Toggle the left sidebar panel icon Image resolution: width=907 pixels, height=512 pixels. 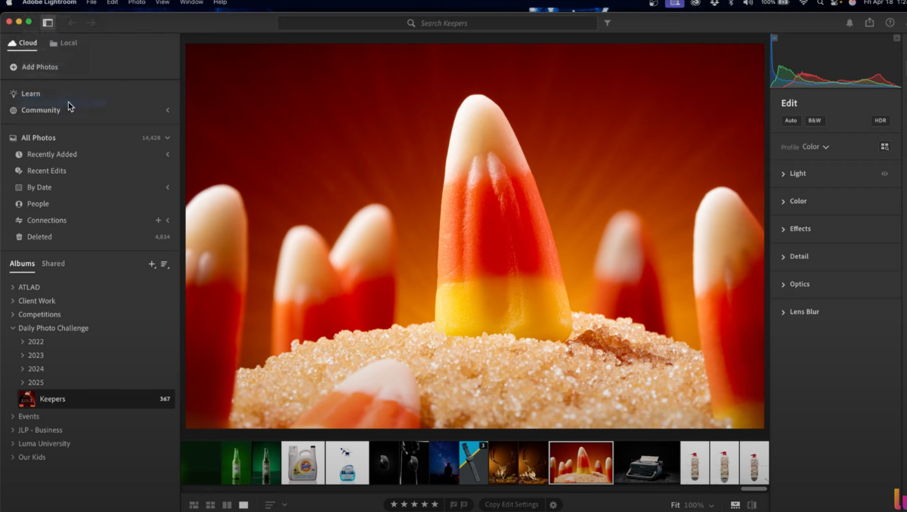pos(48,23)
